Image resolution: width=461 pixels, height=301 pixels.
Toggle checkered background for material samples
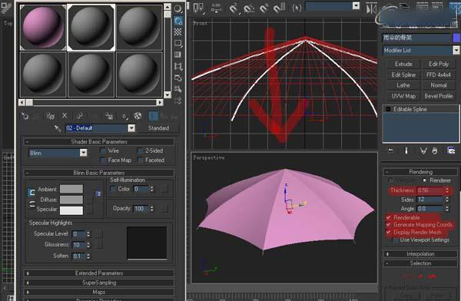(177, 31)
